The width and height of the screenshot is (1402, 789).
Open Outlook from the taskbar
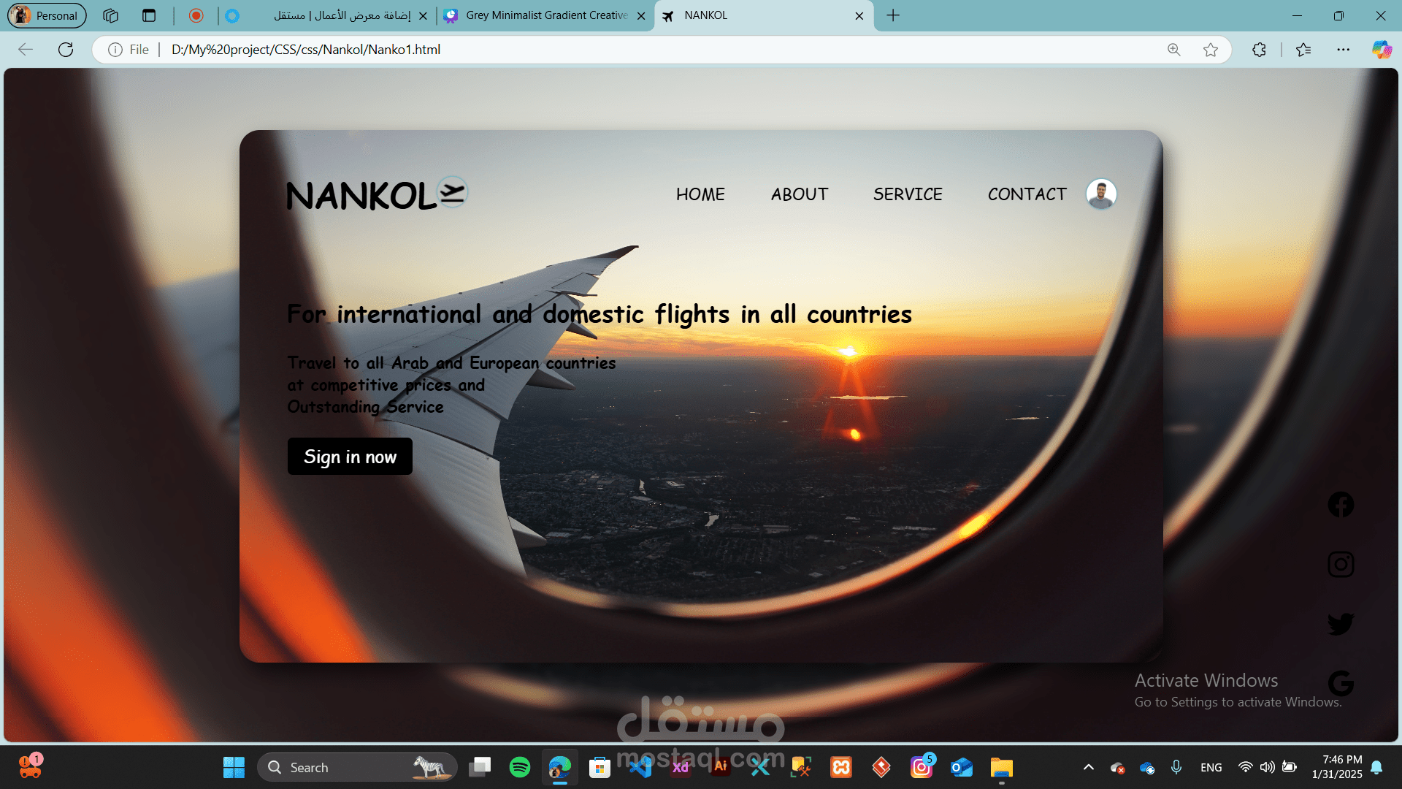962,767
